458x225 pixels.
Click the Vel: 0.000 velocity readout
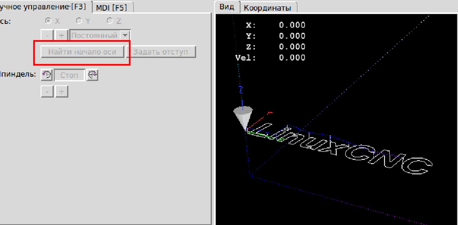click(270, 58)
